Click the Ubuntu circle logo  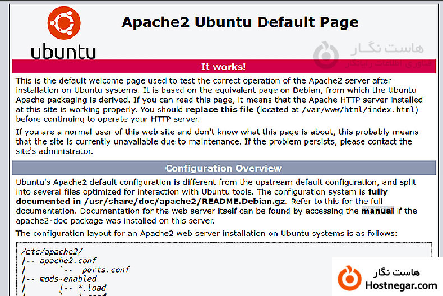pos(63,23)
